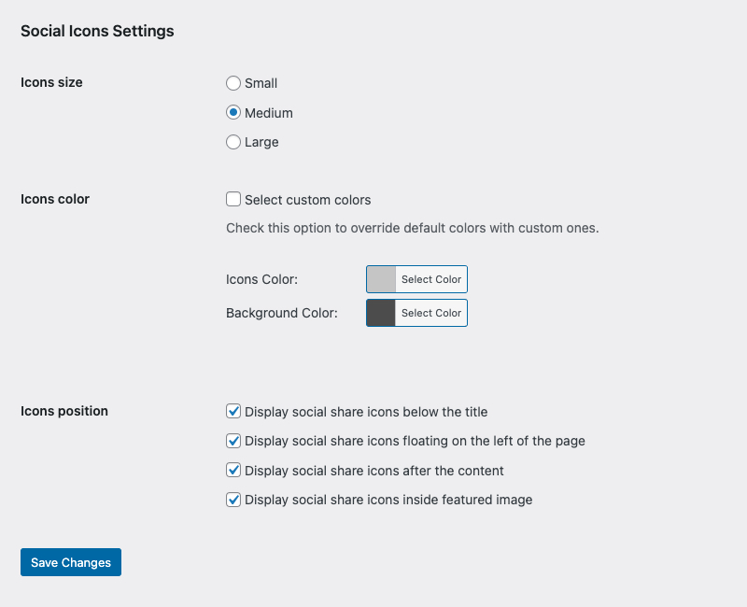The width and height of the screenshot is (747, 607).
Task: Uncheck display icons below the title
Action: coord(233,412)
